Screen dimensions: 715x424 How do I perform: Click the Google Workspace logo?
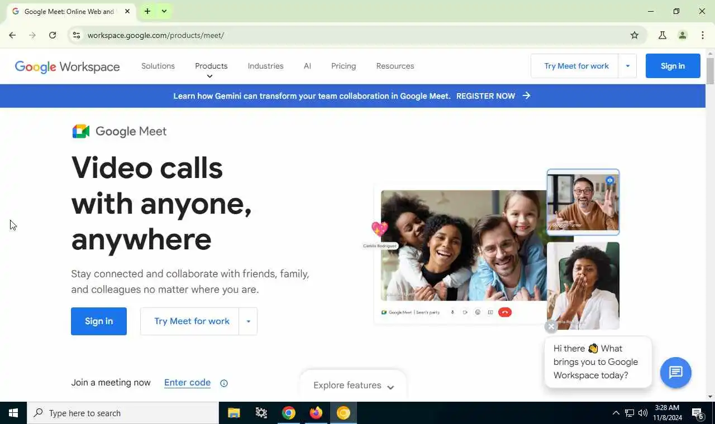[67, 66]
